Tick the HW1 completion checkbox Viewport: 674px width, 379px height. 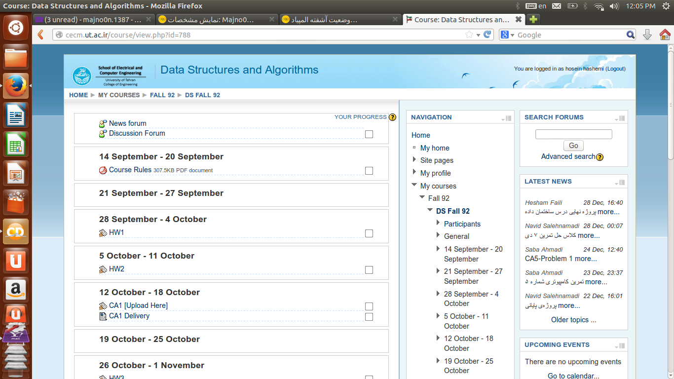pos(369,233)
